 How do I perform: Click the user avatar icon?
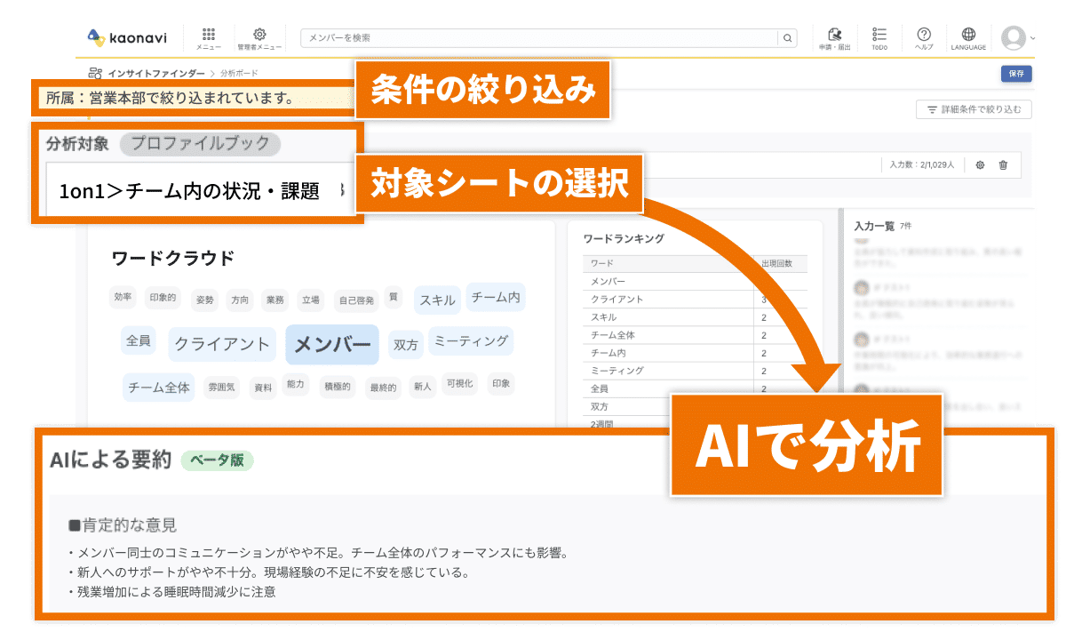click(x=1014, y=37)
